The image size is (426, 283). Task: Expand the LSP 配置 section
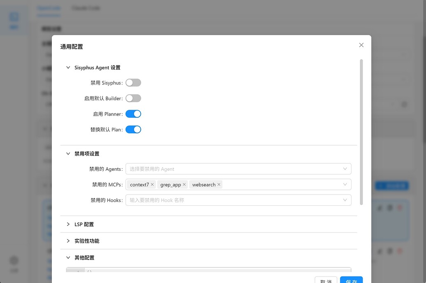pyautogui.click(x=68, y=224)
